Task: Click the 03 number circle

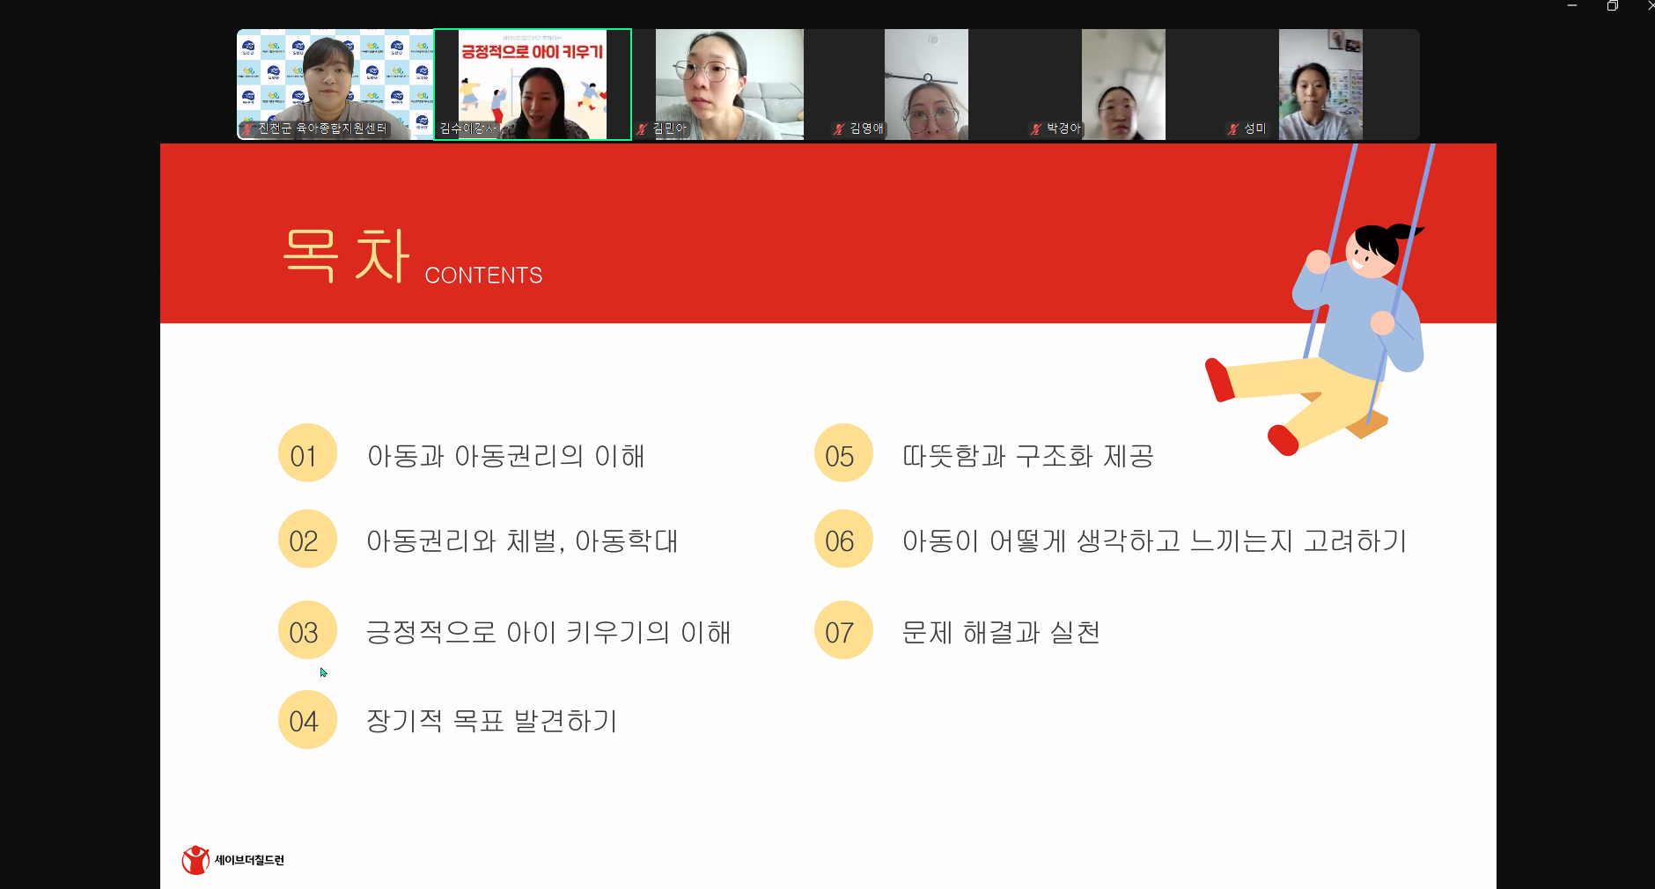Action: [308, 630]
